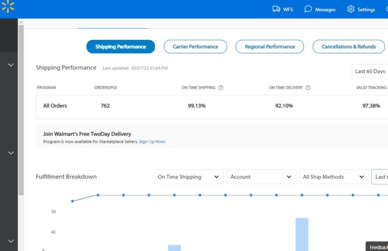Image resolution: width=388 pixels, height=251 pixels.
Task: Expand the first sidebar chevron section
Action: click(x=11, y=65)
